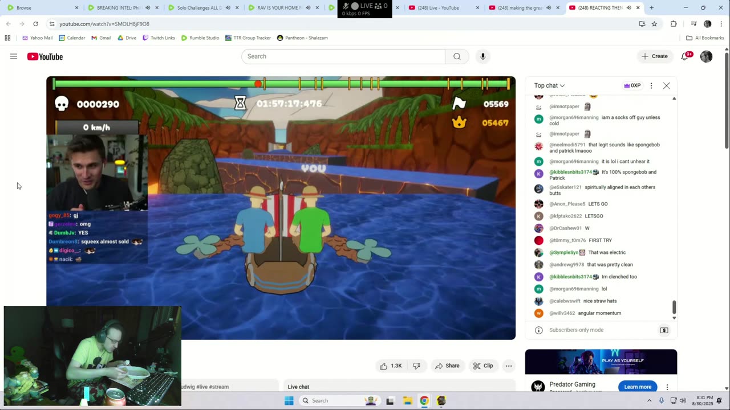Mute the Solo Challenges tab audio

point(228,8)
